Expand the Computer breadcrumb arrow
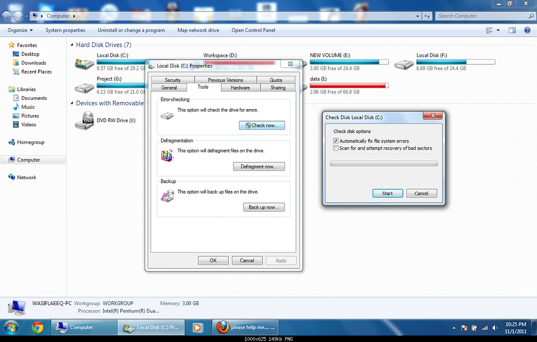This screenshot has height=342, width=537. (74, 16)
